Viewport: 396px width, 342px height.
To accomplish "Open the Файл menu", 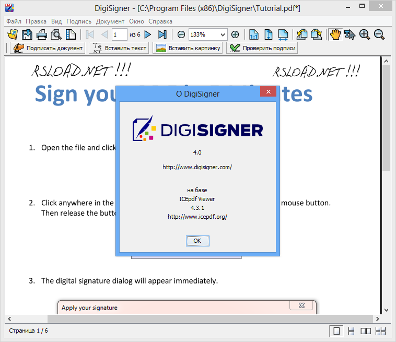I will pyautogui.click(x=14, y=21).
